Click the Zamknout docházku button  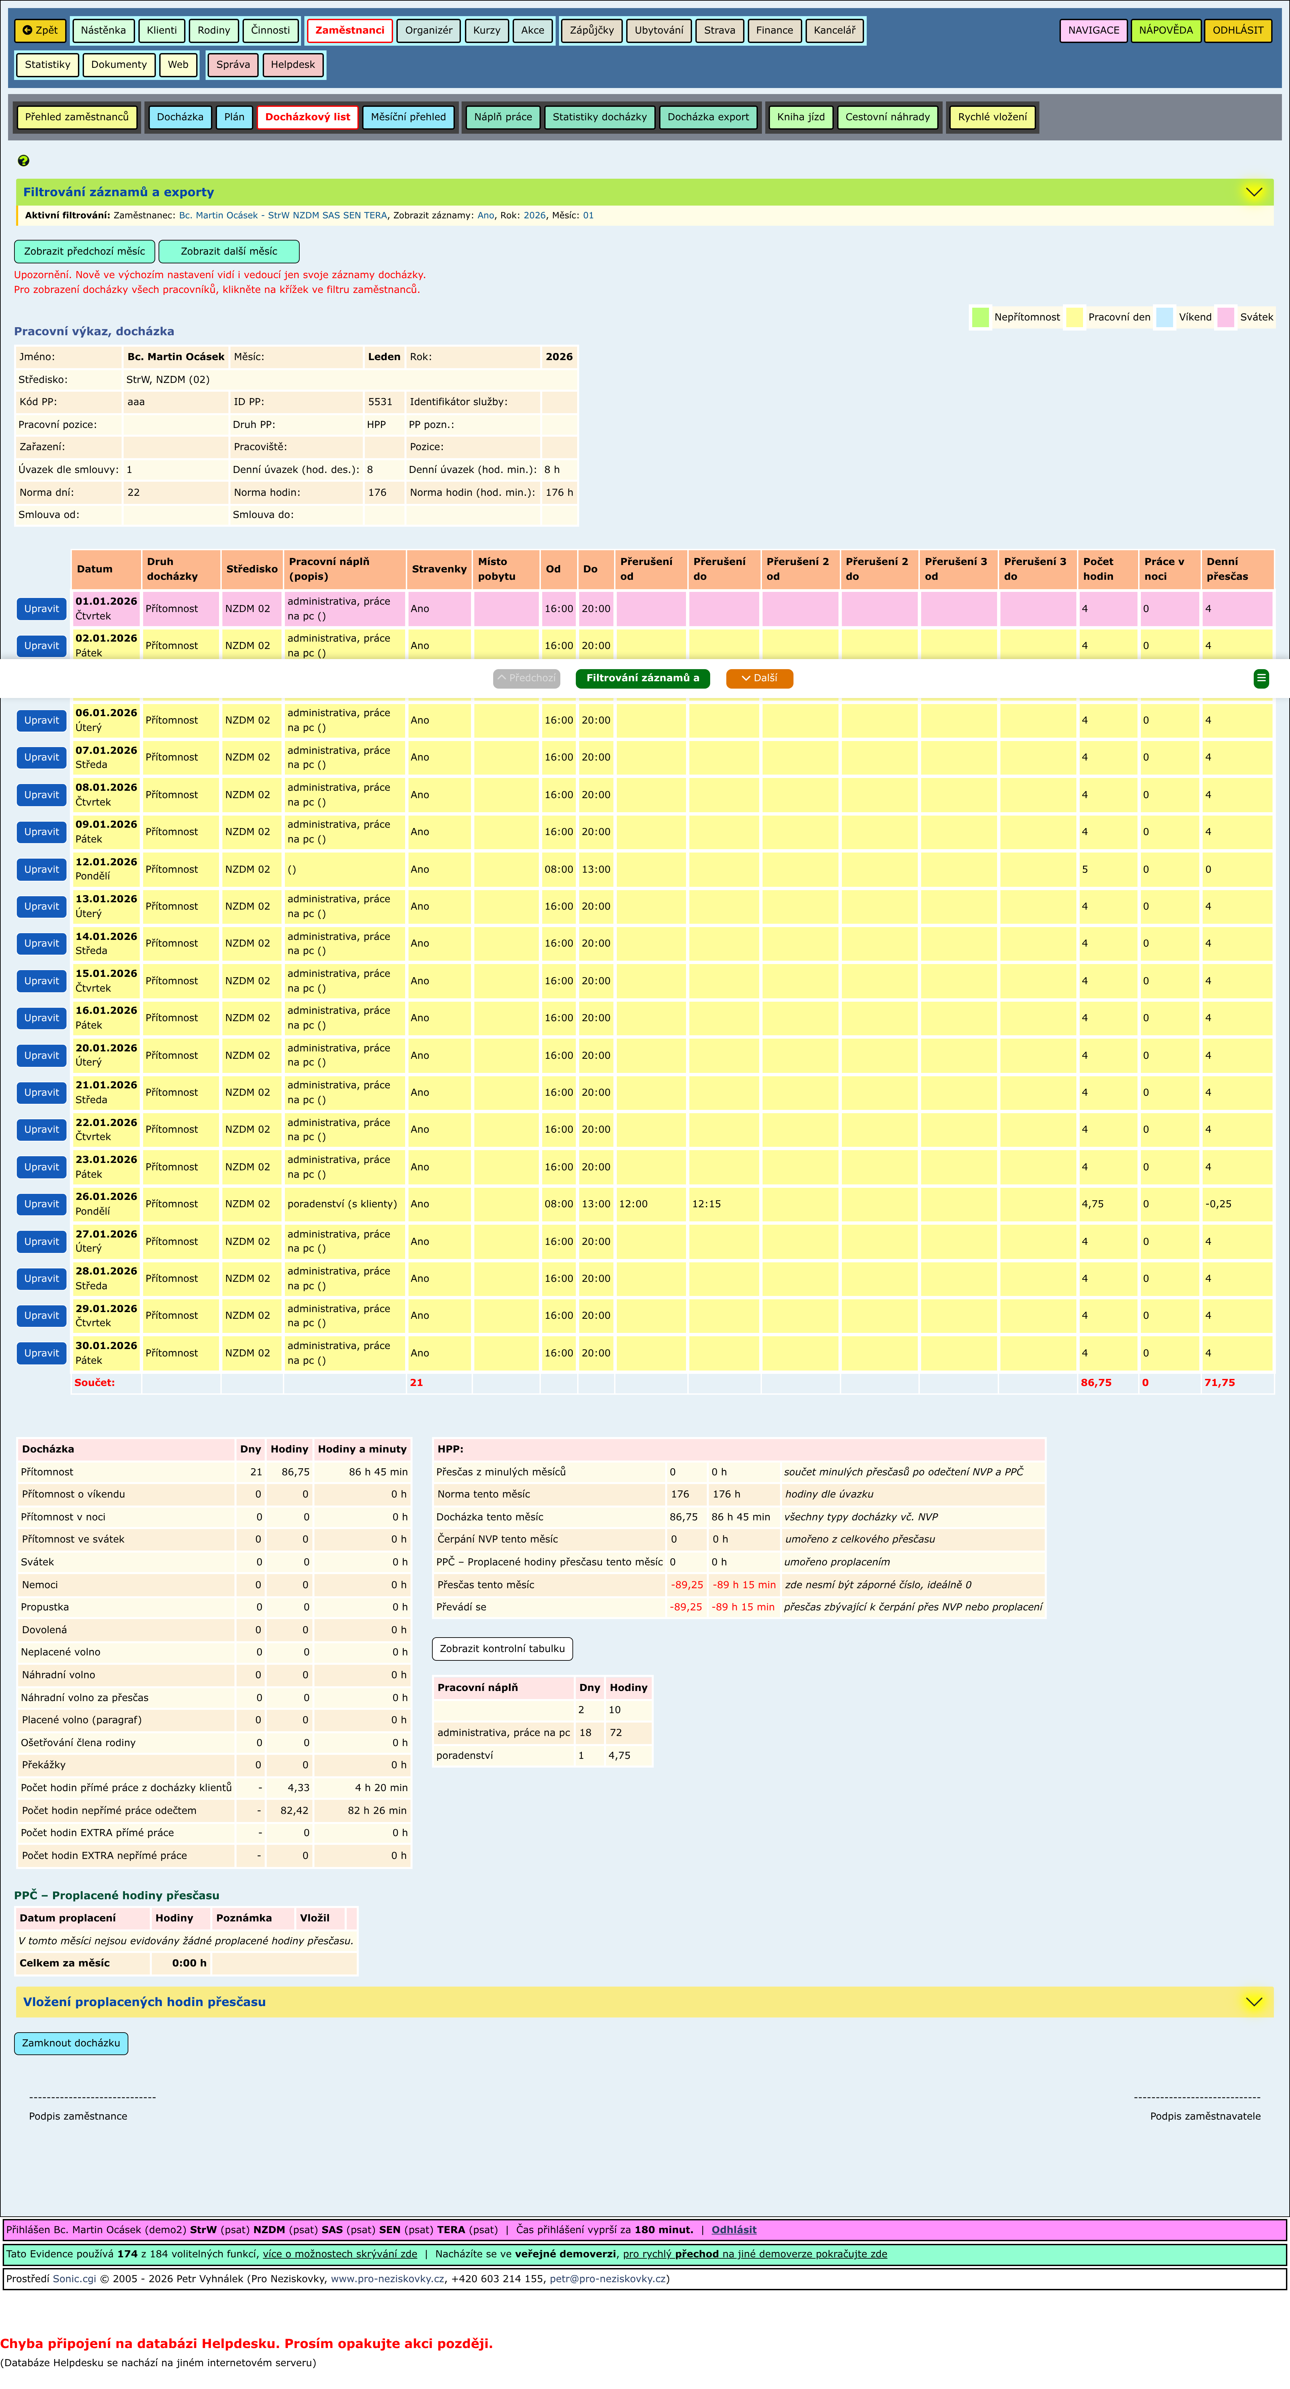click(x=72, y=2043)
